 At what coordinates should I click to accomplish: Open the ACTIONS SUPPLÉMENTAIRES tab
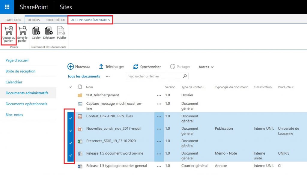(x=90, y=20)
